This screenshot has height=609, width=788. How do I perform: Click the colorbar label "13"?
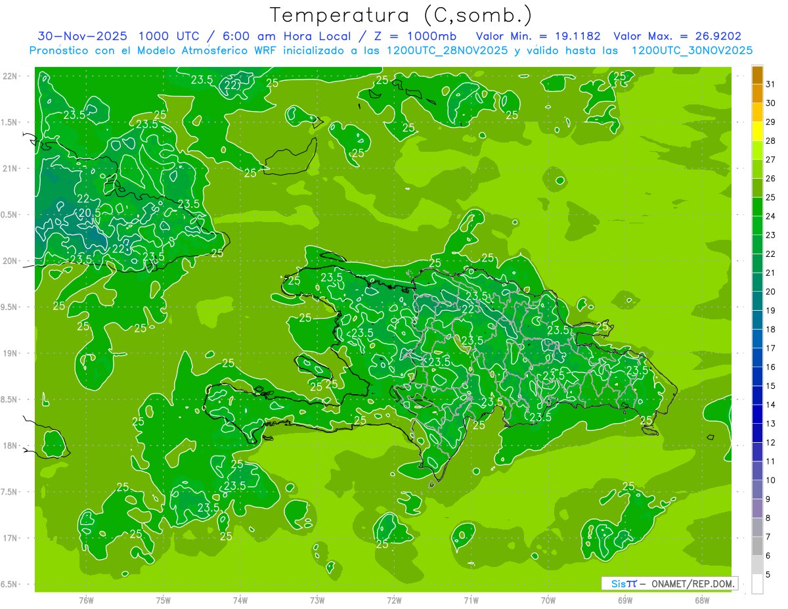point(770,424)
